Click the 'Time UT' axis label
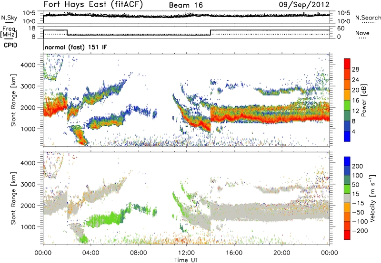Viewport: 381px width, 263px height. [x=186, y=260]
